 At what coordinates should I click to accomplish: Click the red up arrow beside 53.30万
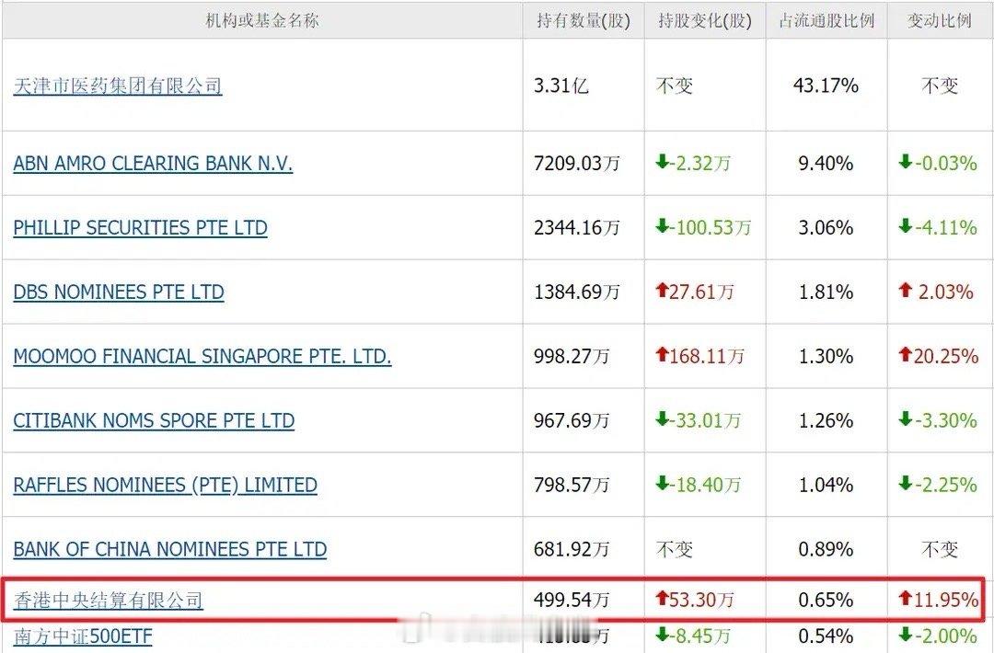coord(662,599)
